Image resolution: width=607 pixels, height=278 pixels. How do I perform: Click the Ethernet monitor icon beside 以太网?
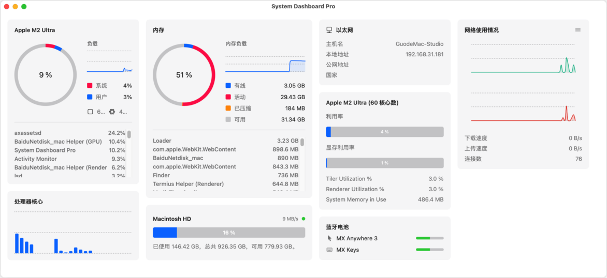pyautogui.click(x=329, y=30)
